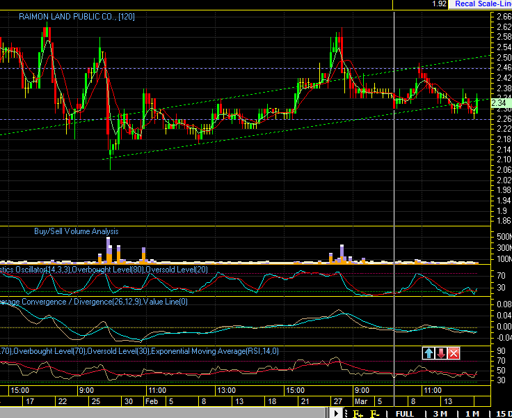Click the blue up arrow on the RSI panel

[x=429, y=353]
